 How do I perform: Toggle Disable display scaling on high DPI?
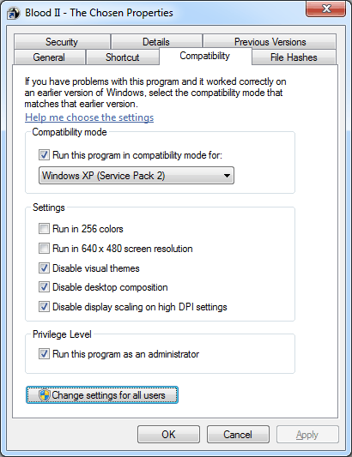44,307
